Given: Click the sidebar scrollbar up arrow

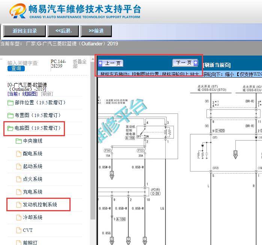Looking at the screenshot, I should point(93,59).
